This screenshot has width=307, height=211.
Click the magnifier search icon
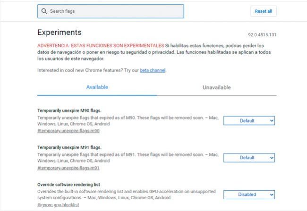click(x=44, y=11)
